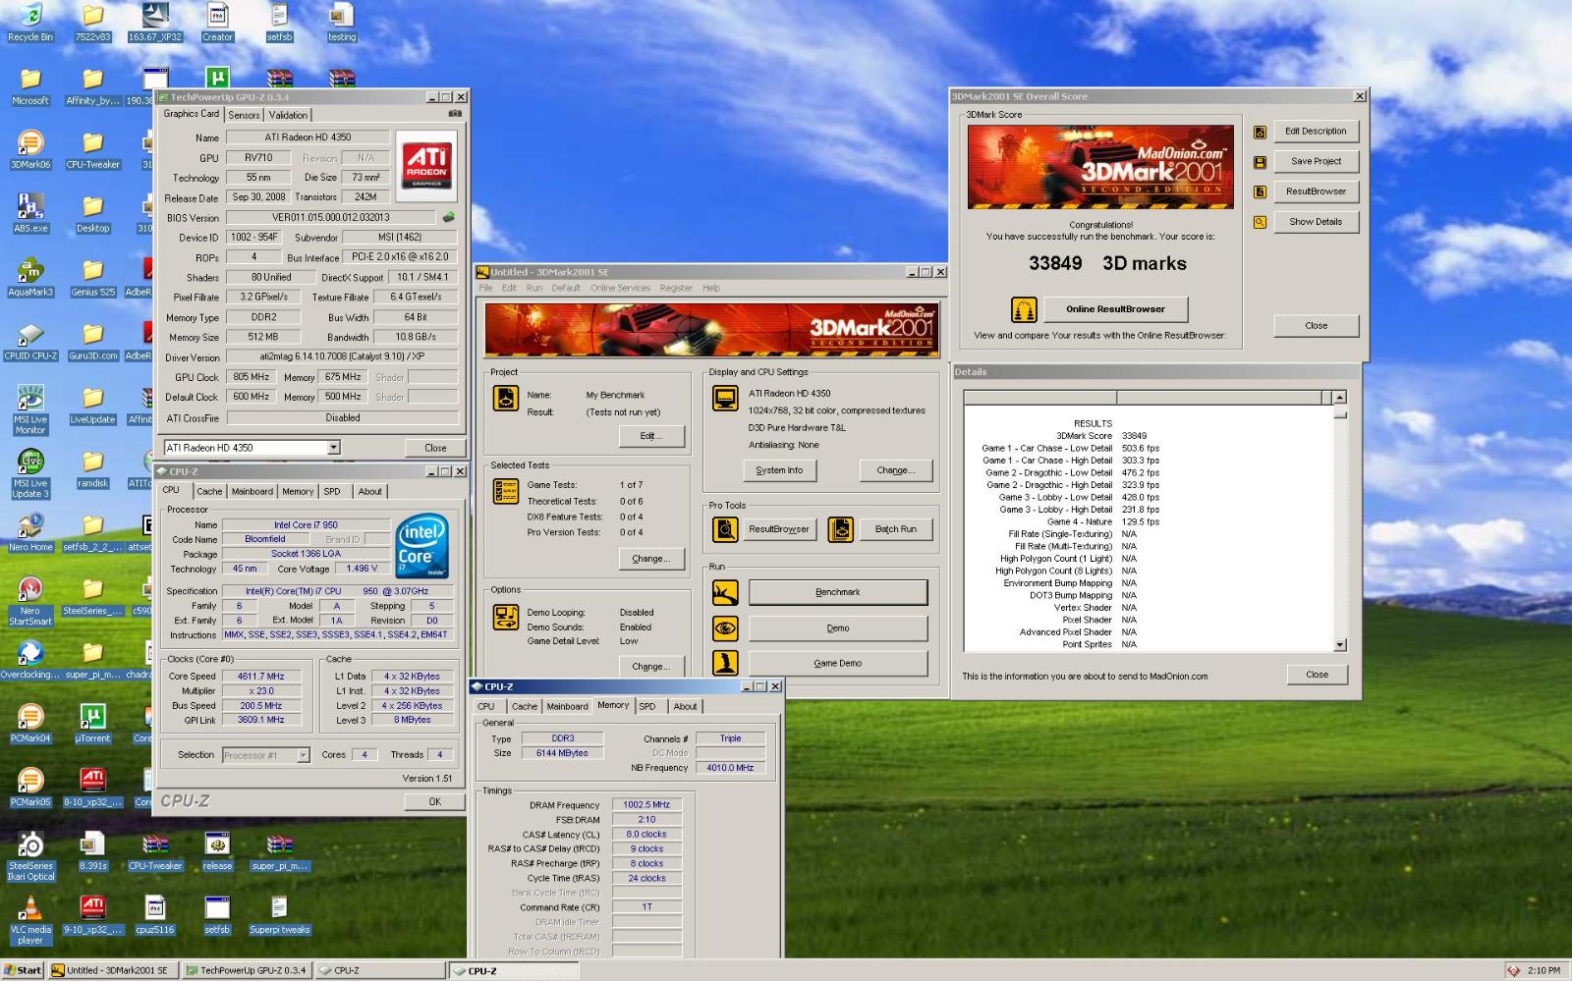Click the Benchmark run icon in 3DMark2001

coord(725,592)
